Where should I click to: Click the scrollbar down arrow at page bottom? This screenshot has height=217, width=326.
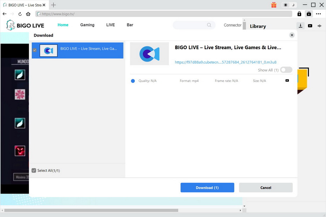click(244, 206)
